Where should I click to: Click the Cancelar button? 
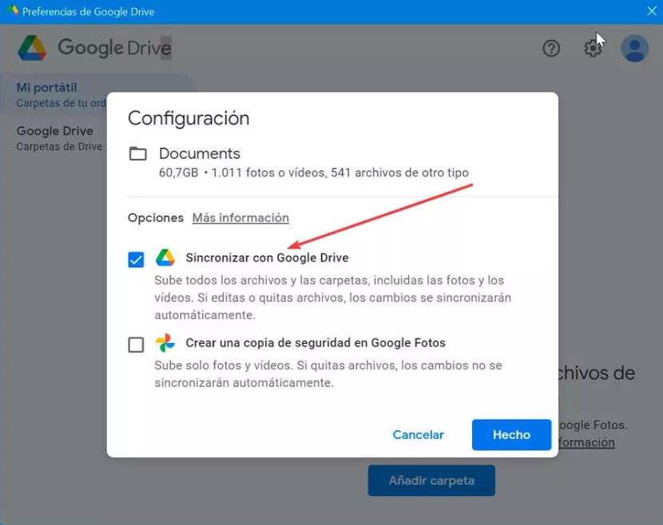[x=419, y=435]
